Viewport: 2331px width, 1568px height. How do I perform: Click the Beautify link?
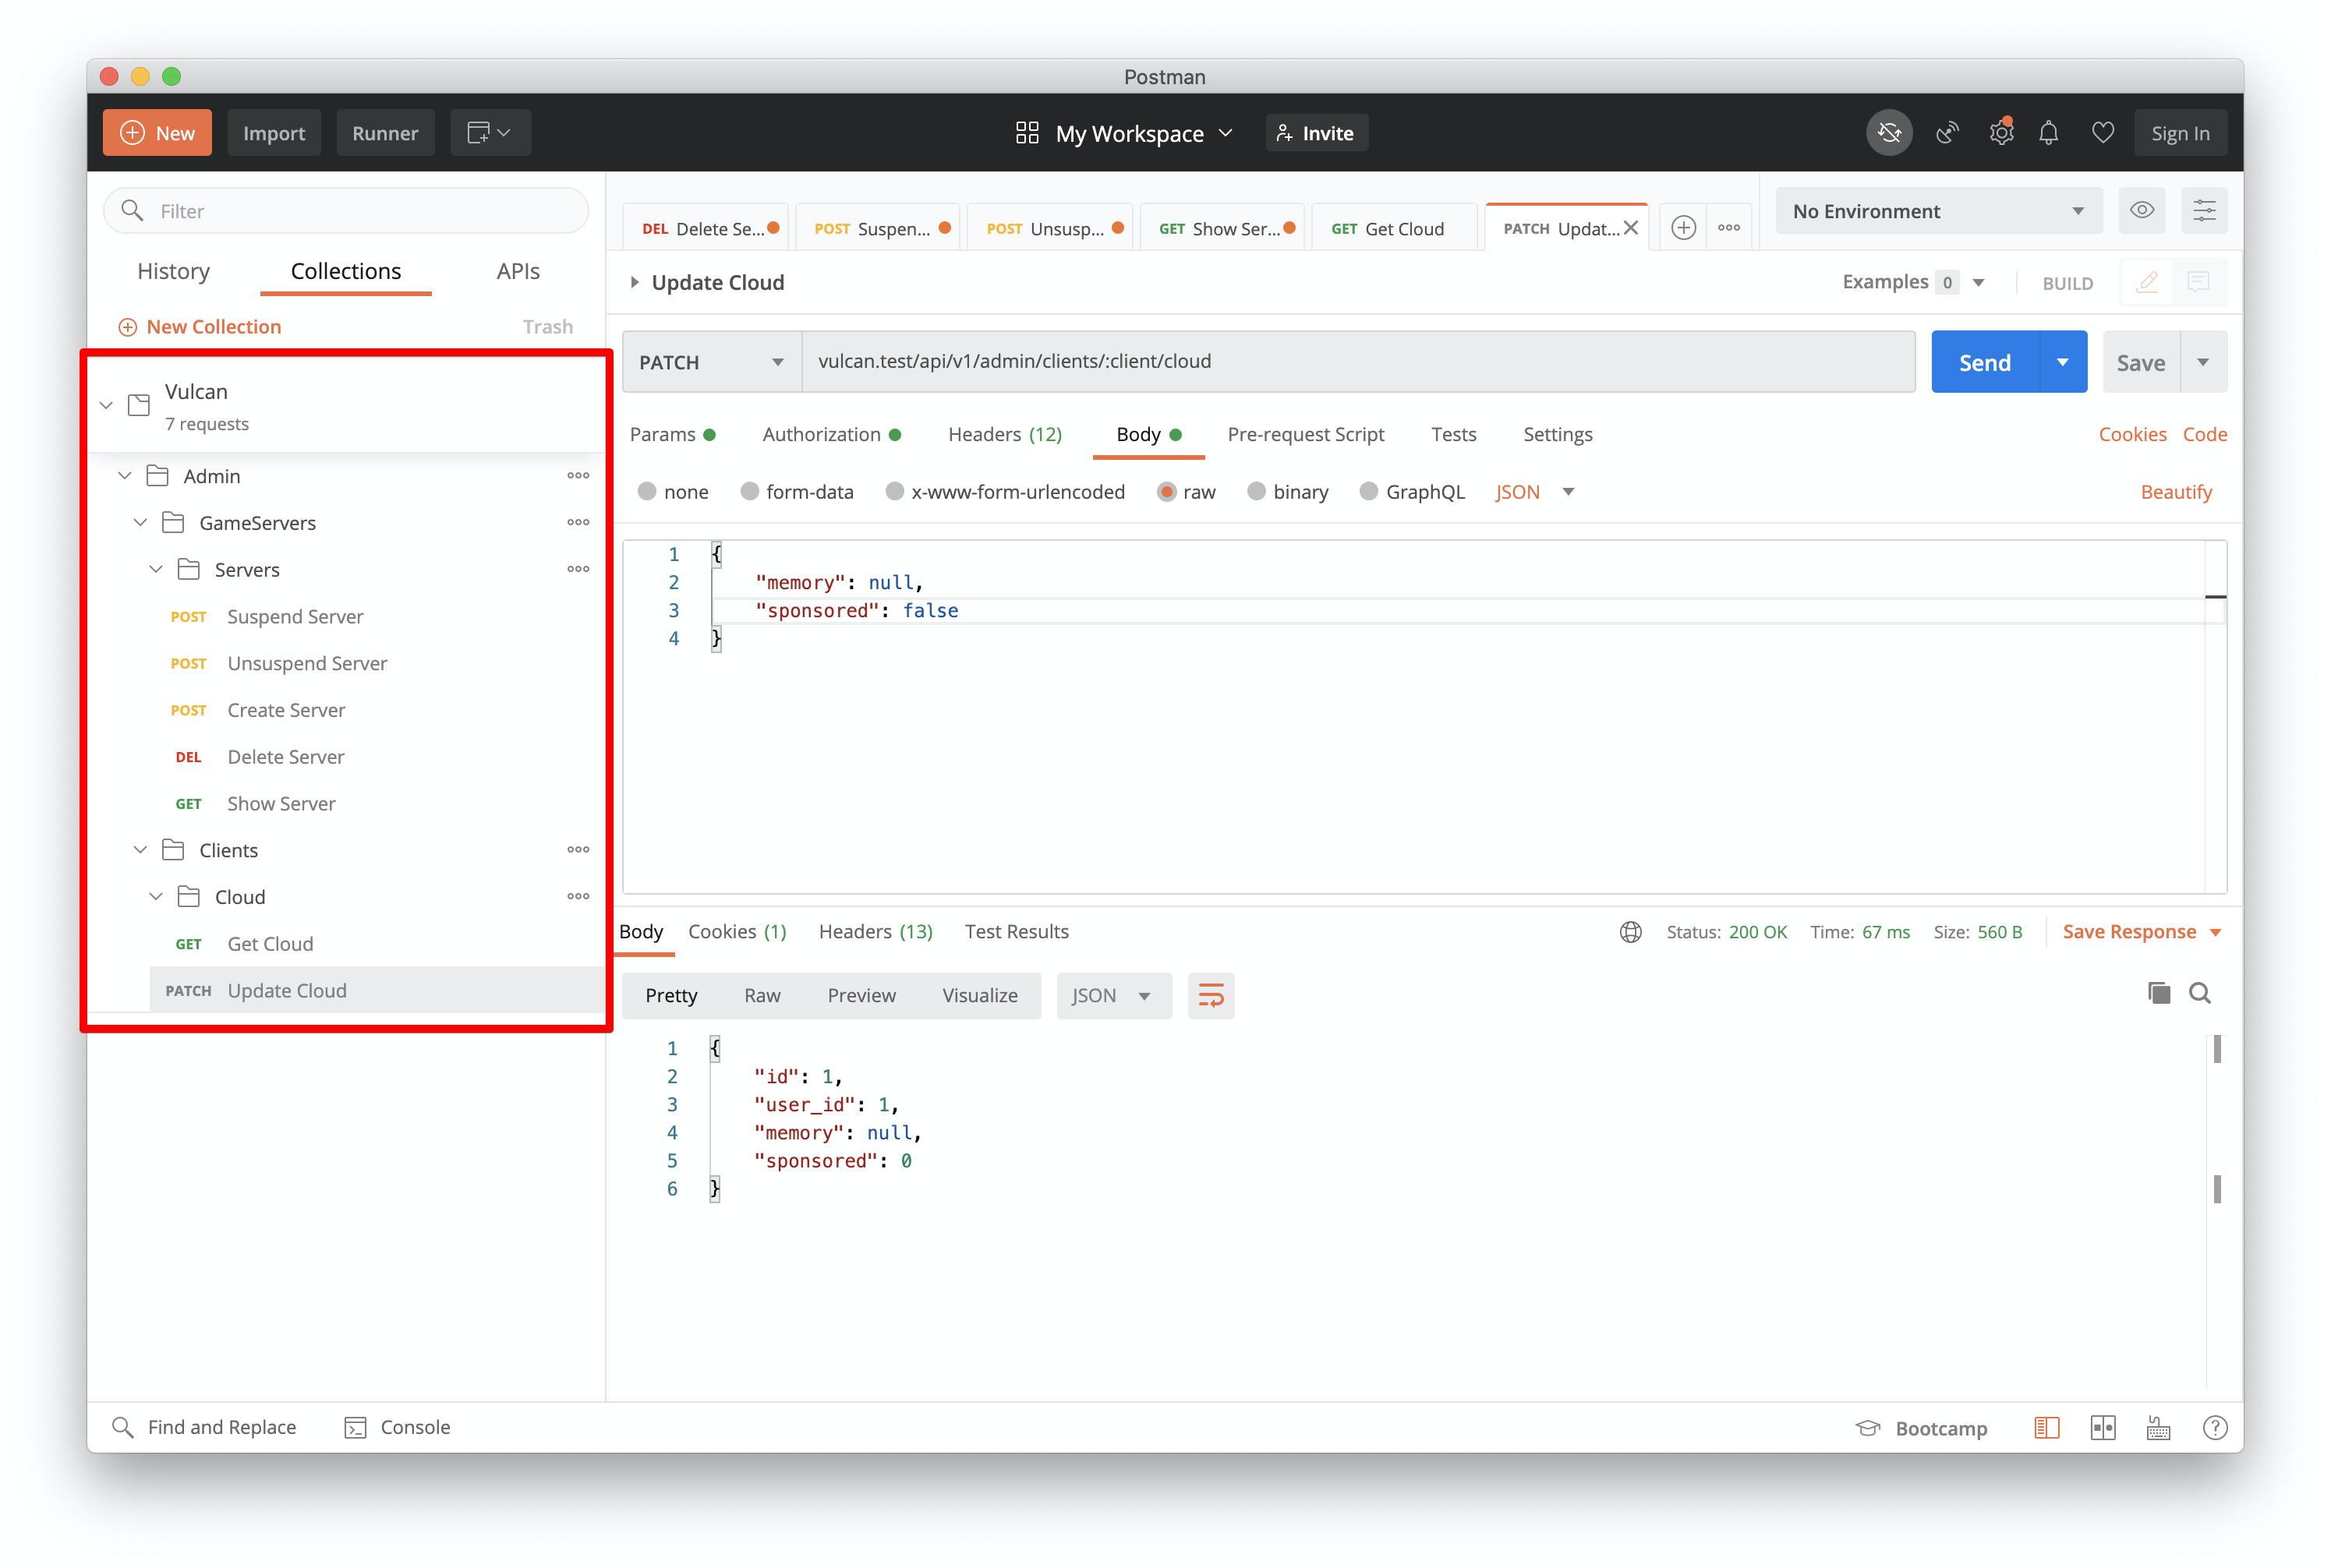(2175, 492)
